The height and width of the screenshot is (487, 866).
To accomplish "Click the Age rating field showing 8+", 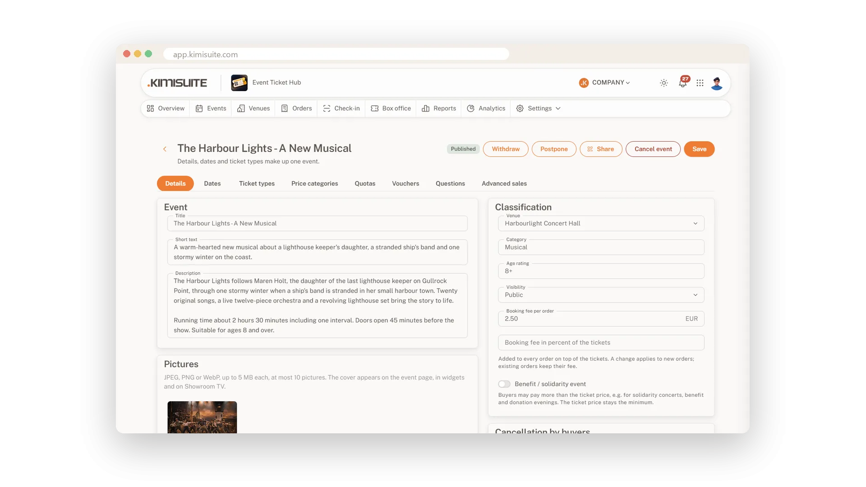I will click(x=601, y=271).
